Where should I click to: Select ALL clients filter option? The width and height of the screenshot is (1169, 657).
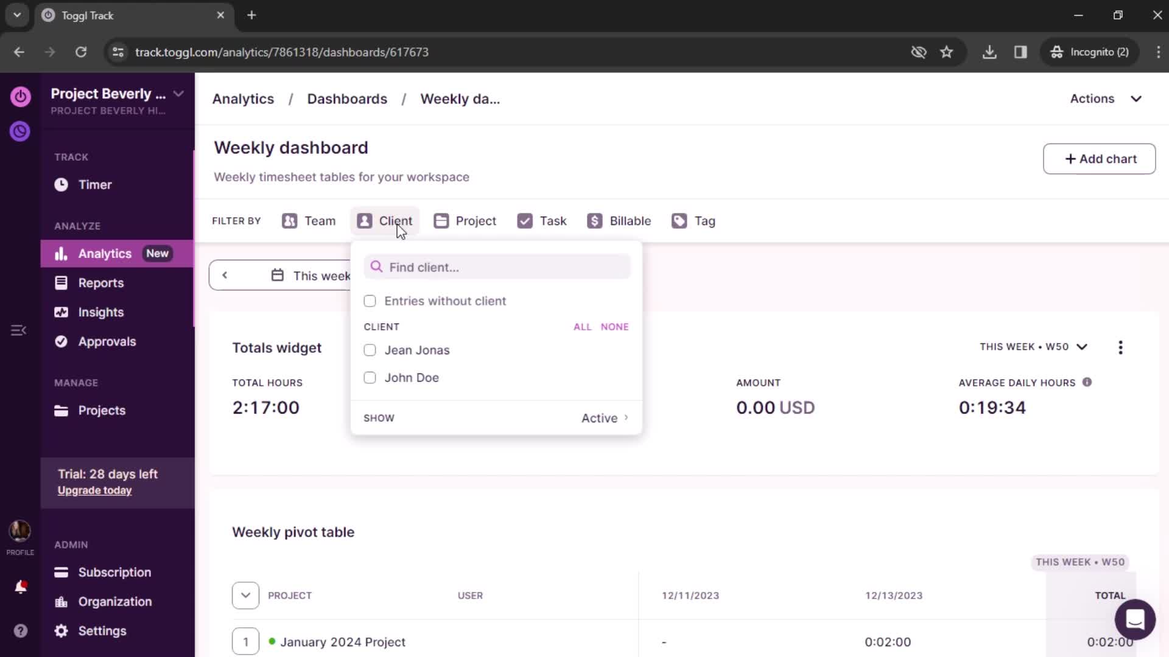tap(582, 327)
